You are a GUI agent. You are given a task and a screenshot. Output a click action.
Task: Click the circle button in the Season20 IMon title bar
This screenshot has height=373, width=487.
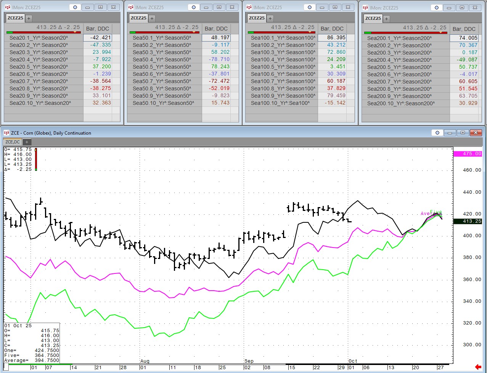[75, 7]
